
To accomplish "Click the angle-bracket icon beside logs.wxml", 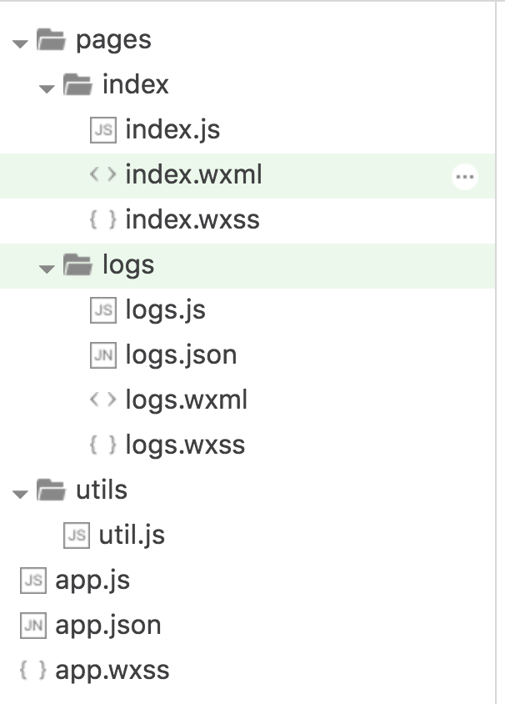I will 102,400.
